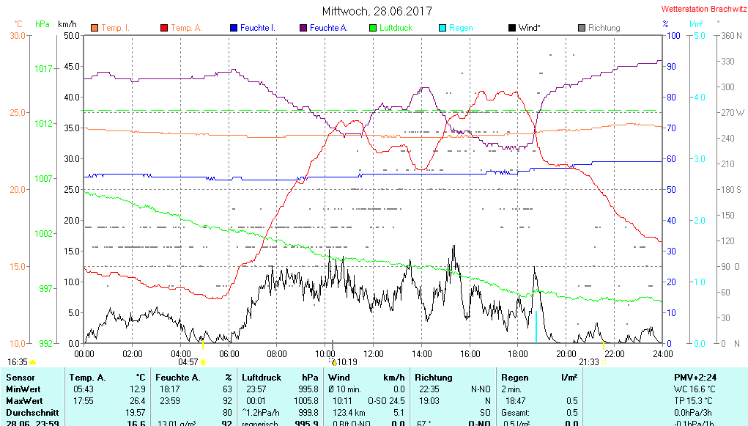Viewport: 748px width, 426px height.
Task: Click the cyan rain bar on chart
Action: click(536, 326)
